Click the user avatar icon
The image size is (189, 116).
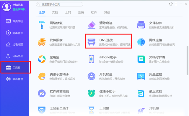click(6, 7)
